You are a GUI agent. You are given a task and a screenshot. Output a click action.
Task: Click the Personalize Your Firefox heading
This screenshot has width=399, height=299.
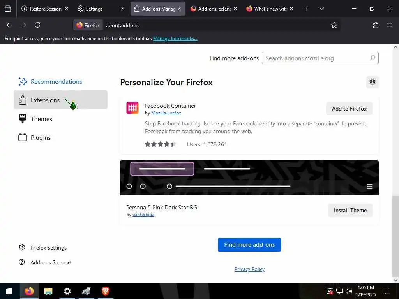coord(166,83)
